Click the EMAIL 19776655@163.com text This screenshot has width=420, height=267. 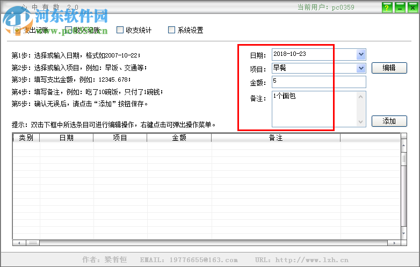[189, 260]
